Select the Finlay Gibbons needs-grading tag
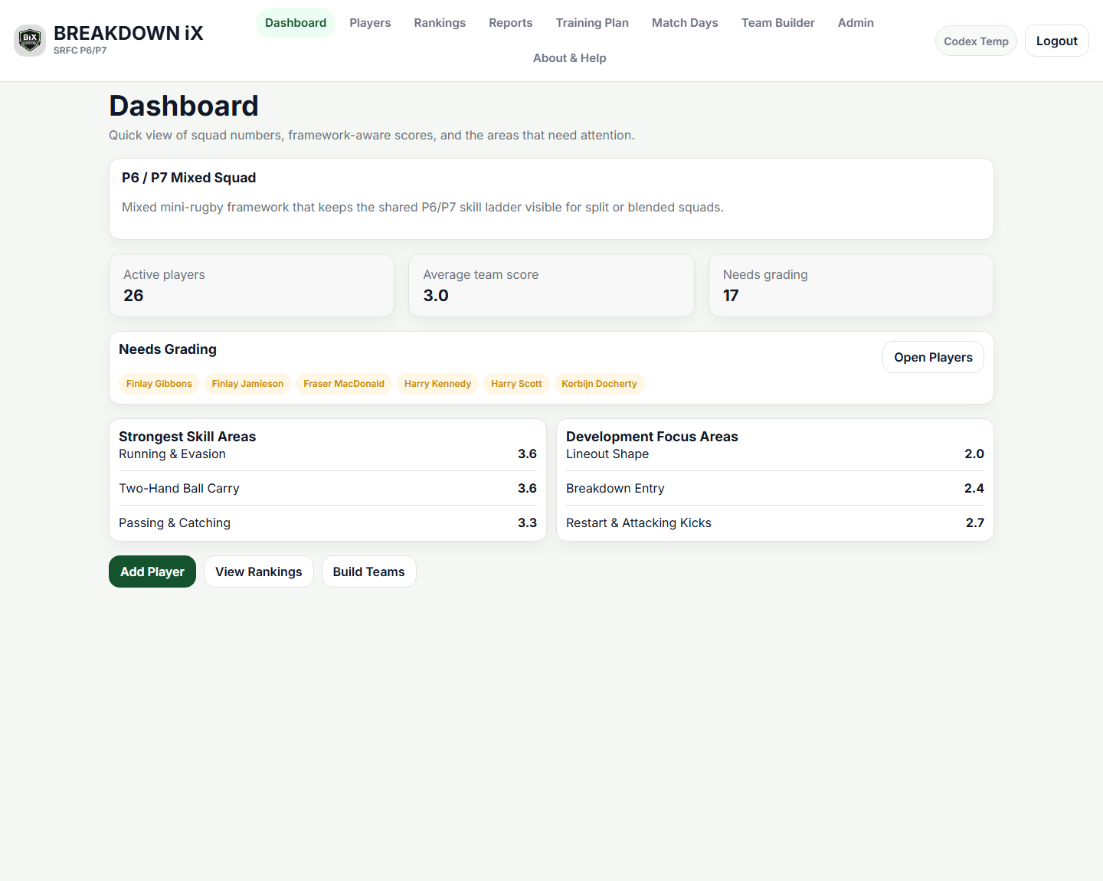Viewport: 1103px width, 881px height. pos(159,384)
